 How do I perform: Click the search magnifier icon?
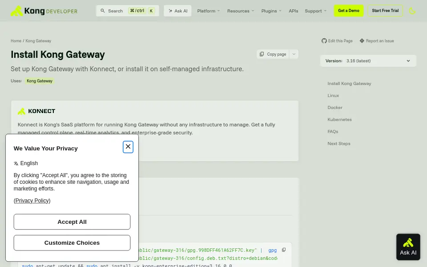(103, 11)
